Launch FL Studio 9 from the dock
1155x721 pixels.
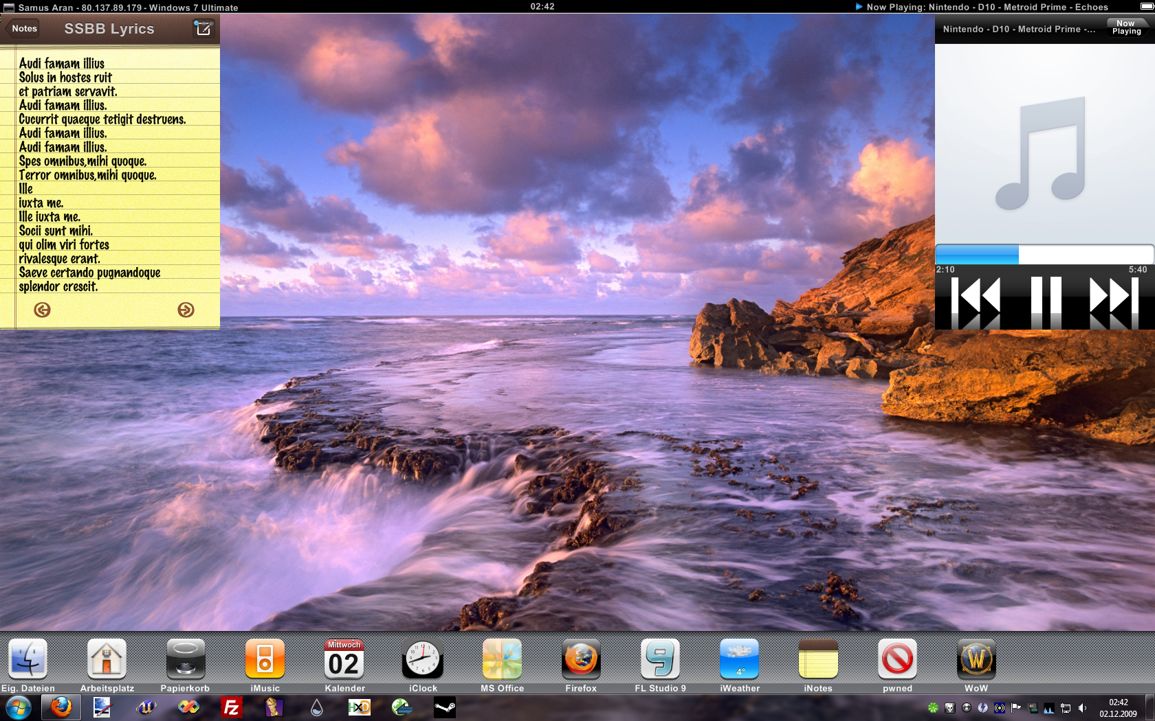[x=660, y=659]
